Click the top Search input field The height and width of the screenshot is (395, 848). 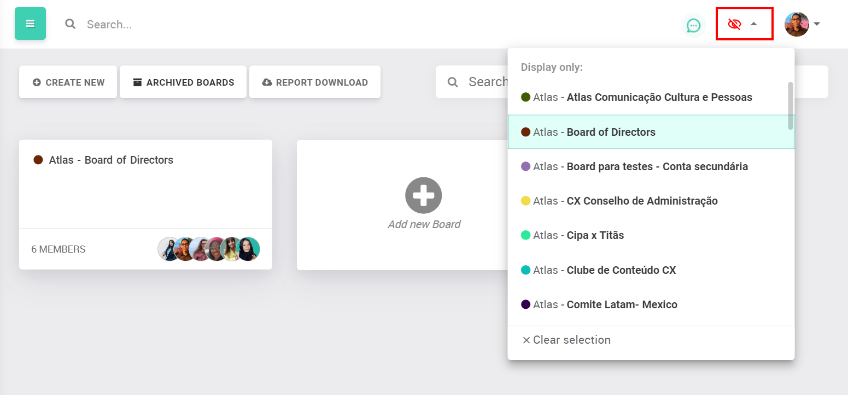tap(219, 25)
